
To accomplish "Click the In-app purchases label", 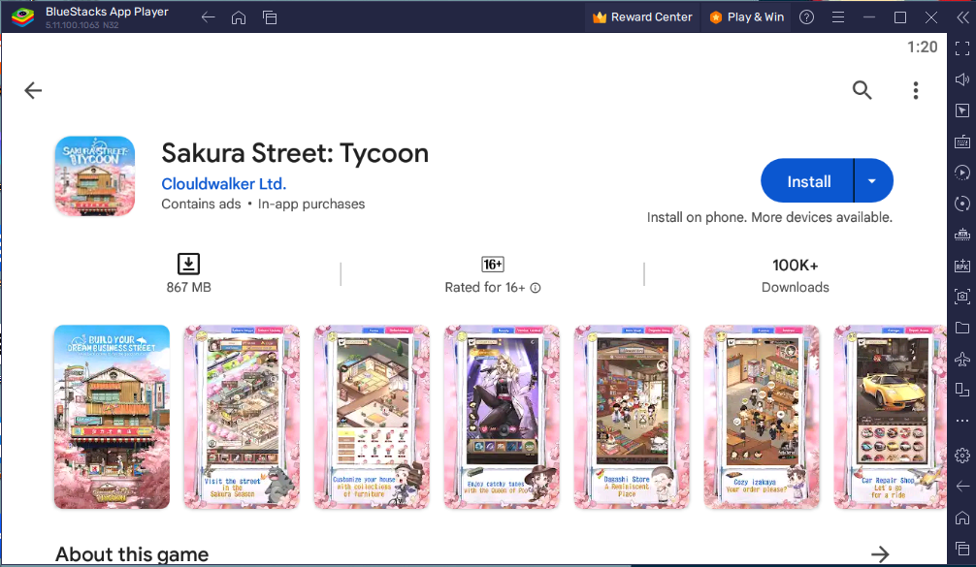I will coord(311,204).
